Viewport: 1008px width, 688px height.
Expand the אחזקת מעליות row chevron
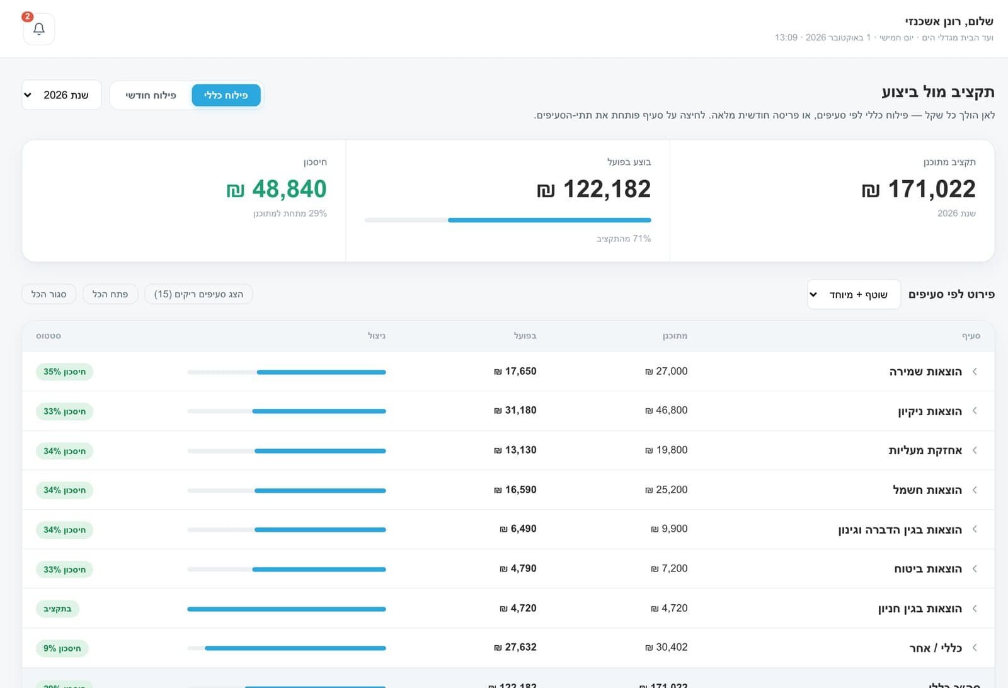975,450
